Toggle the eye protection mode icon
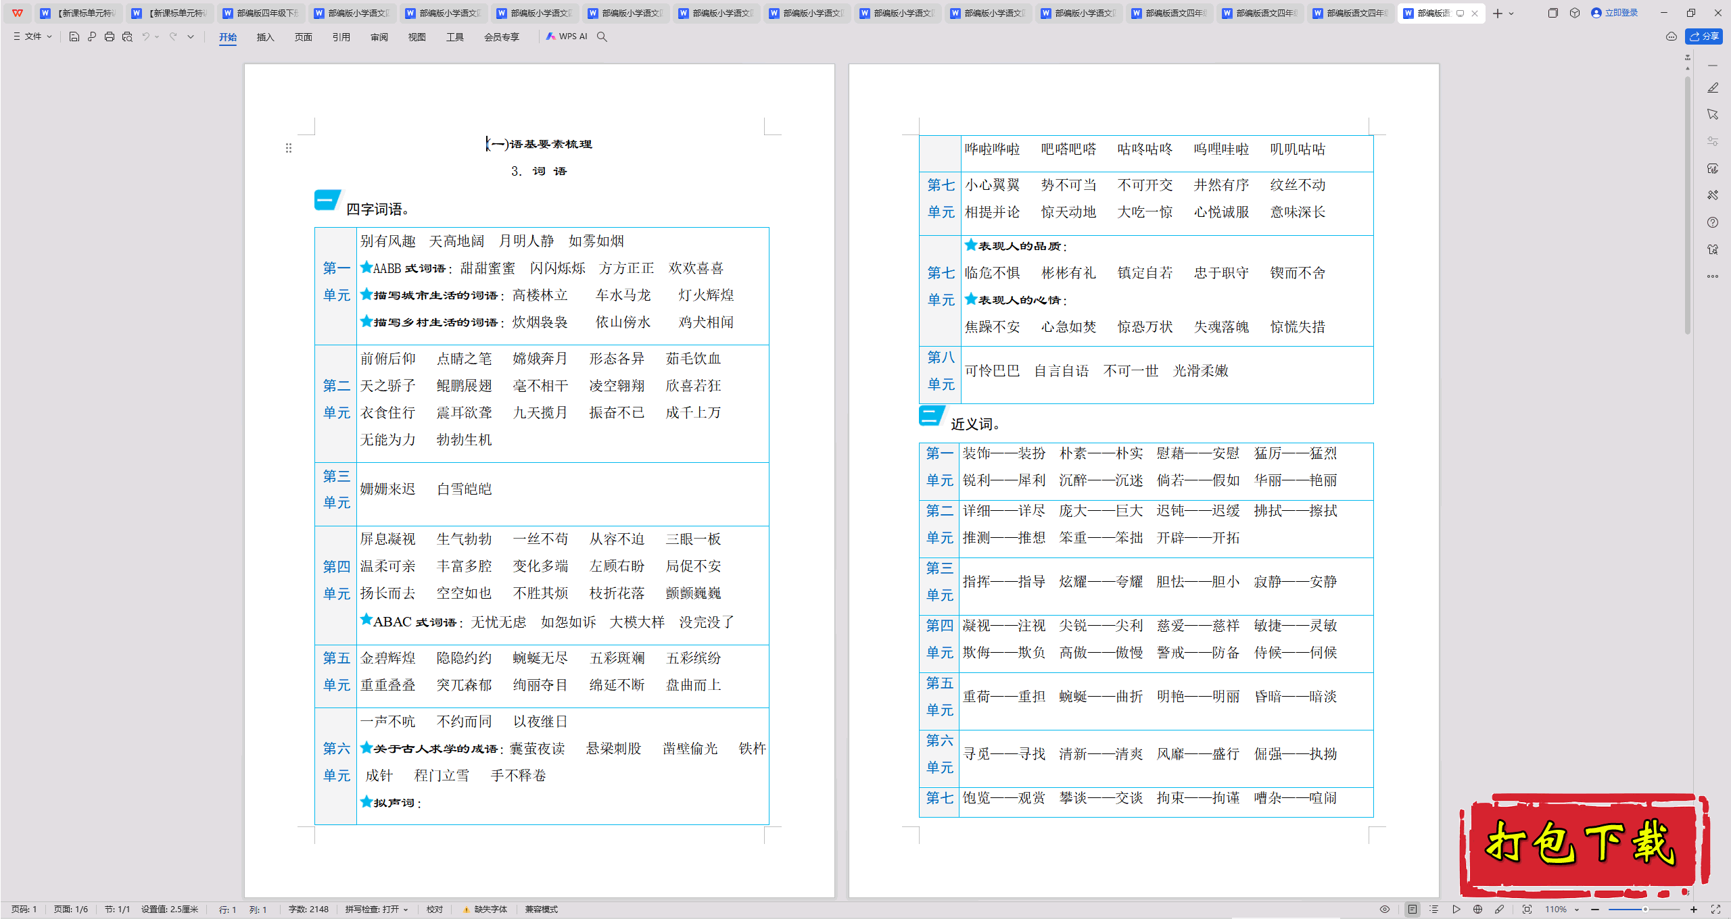 [x=1385, y=910]
